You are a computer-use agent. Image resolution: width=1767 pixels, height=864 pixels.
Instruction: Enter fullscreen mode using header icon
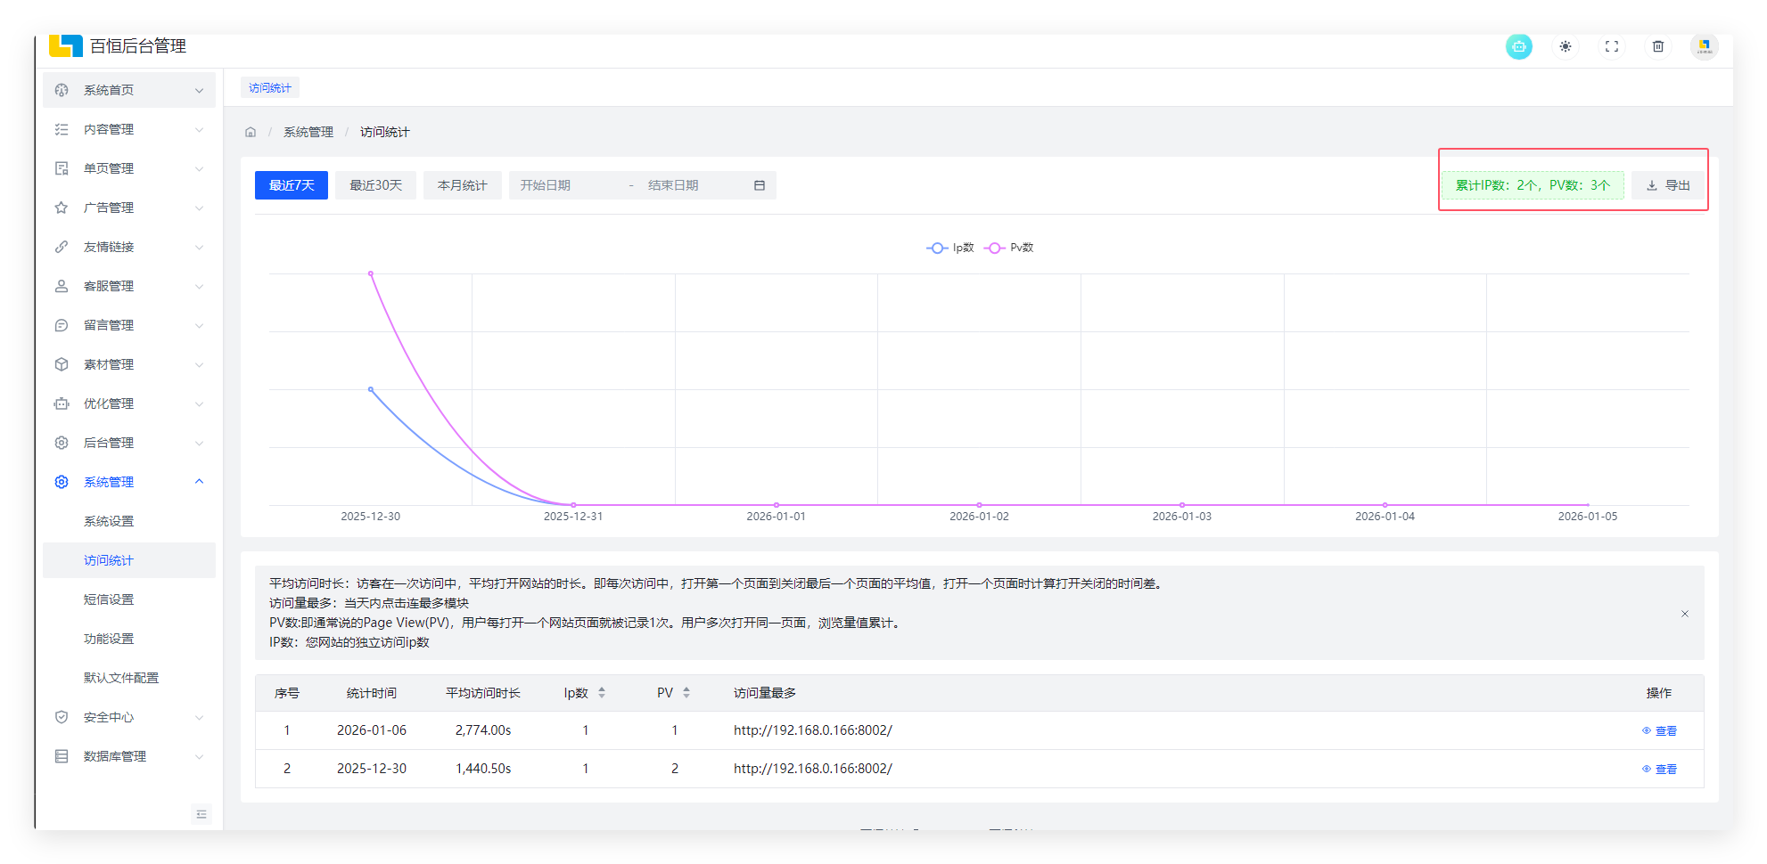(1611, 46)
